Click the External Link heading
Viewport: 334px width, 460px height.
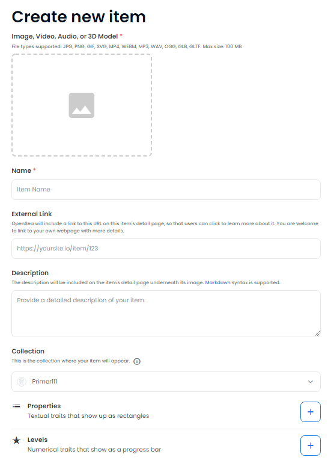click(x=32, y=214)
